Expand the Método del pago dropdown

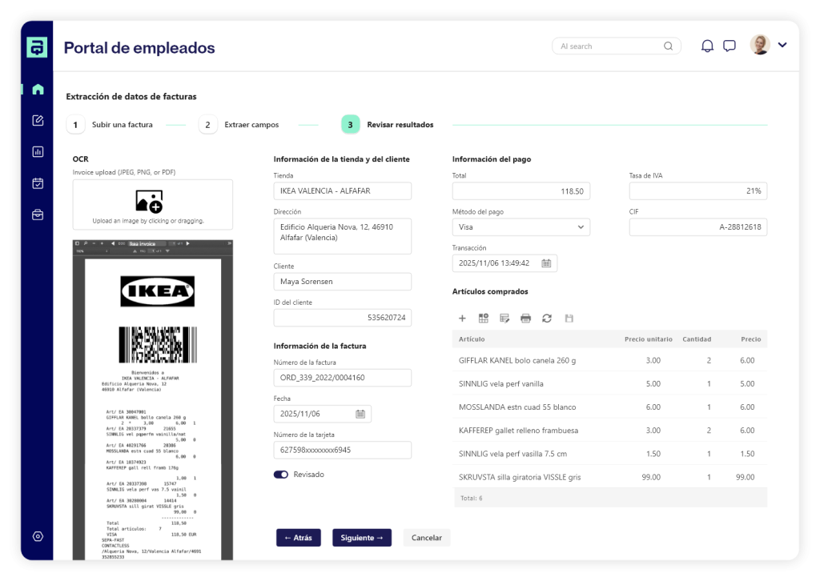[581, 227]
